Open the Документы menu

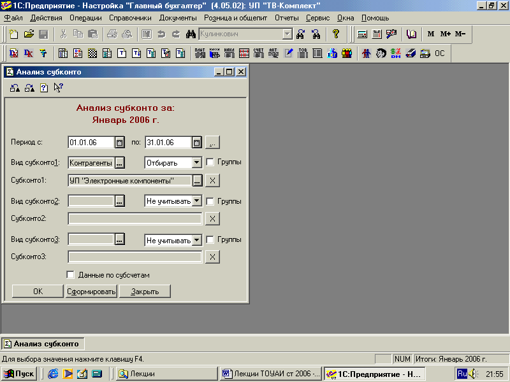(x=178, y=18)
